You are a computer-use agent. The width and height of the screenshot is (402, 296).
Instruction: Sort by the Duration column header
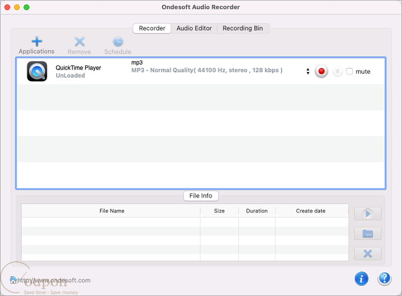coord(257,211)
